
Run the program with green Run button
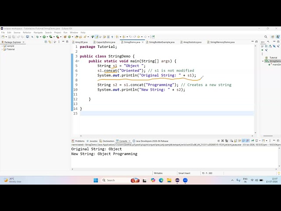44,37
